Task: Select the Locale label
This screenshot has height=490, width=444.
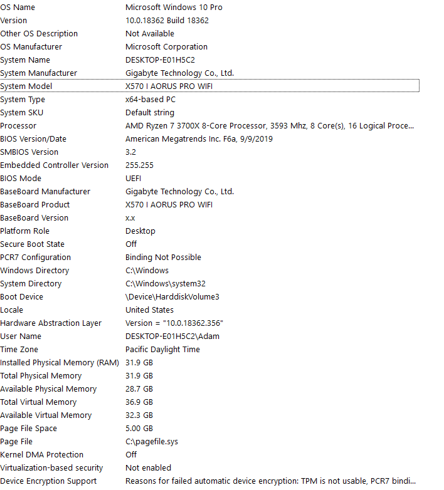Action: coord(11,310)
